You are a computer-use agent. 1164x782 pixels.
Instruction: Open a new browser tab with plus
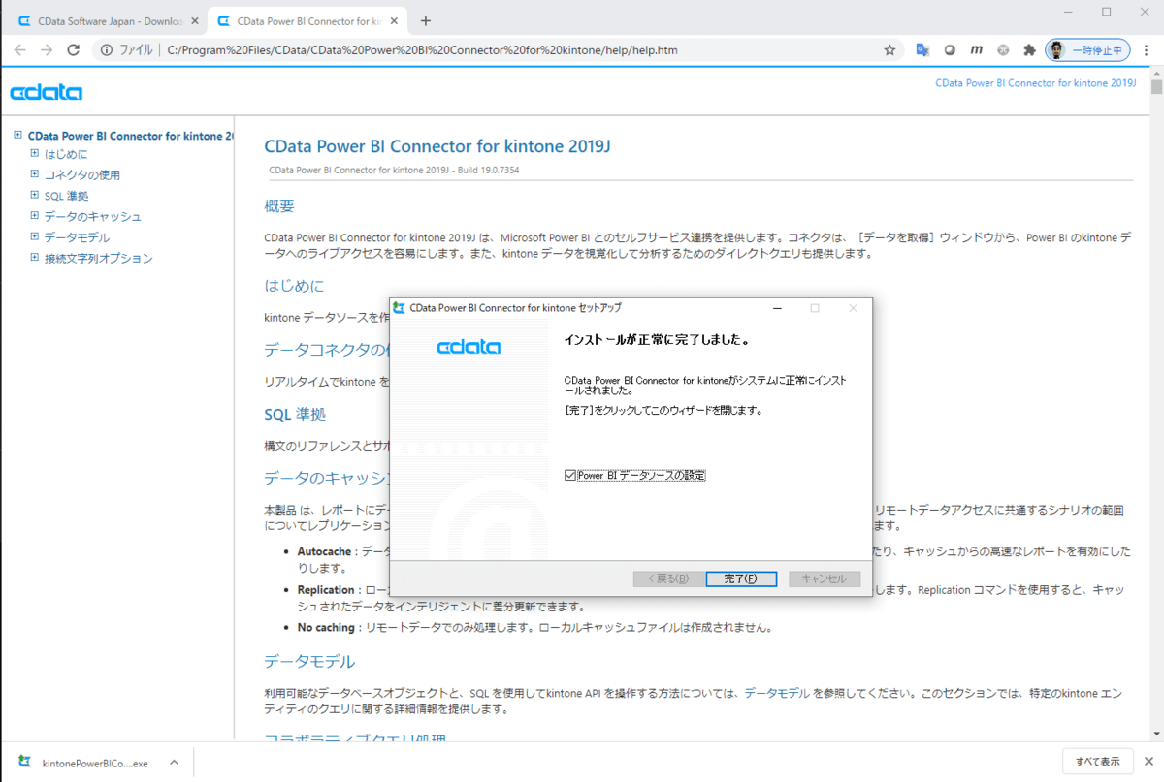click(x=425, y=21)
